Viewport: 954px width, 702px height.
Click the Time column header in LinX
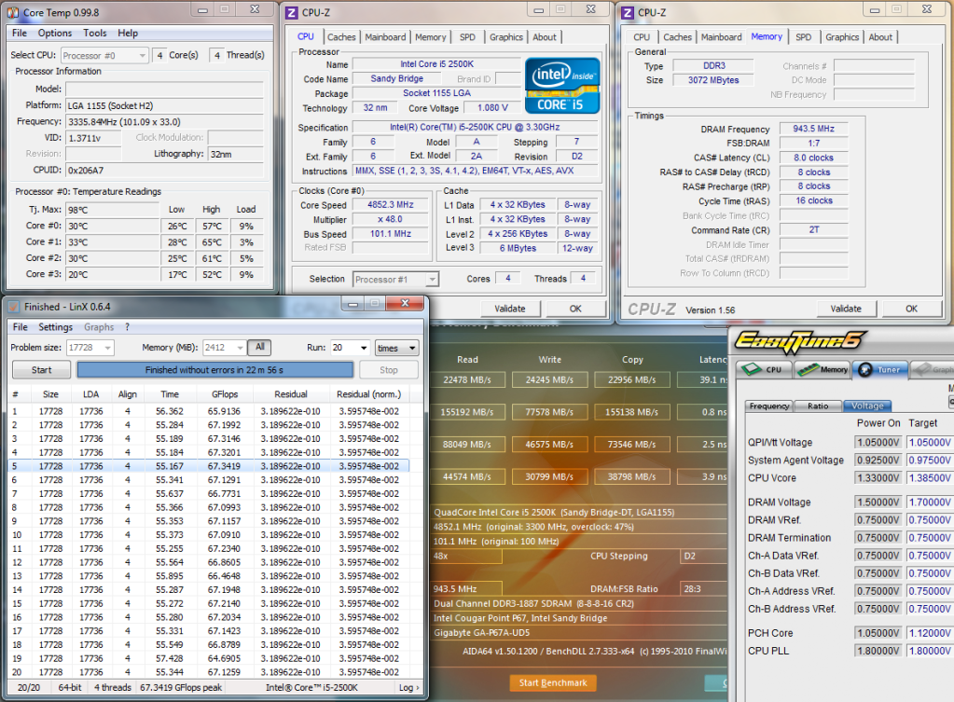pyautogui.click(x=170, y=394)
